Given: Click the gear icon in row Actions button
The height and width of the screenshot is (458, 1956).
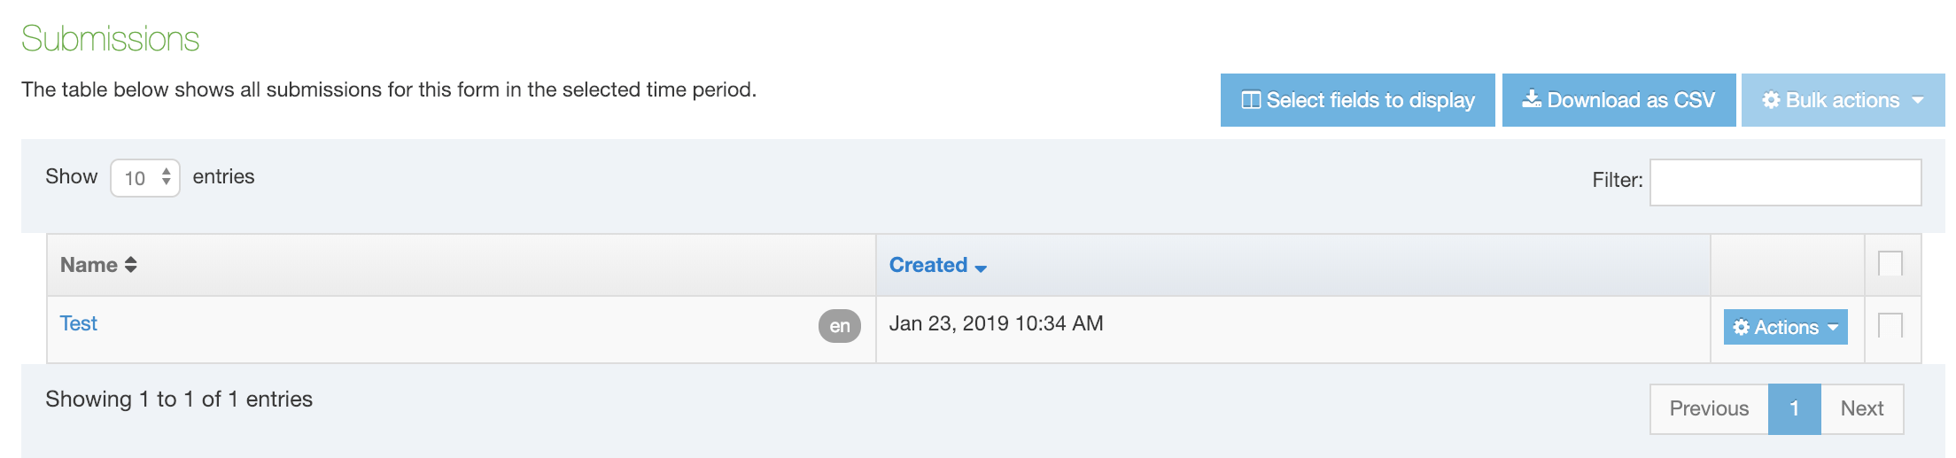Looking at the screenshot, I should [1741, 328].
